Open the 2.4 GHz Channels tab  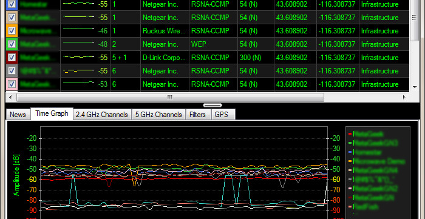click(102, 115)
